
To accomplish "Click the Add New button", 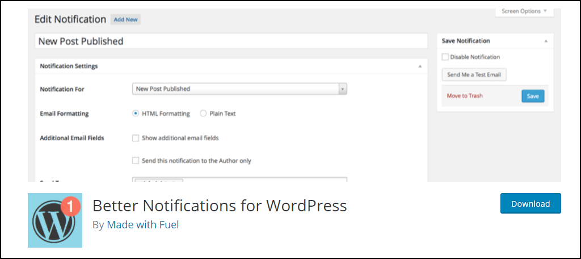I will point(125,20).
